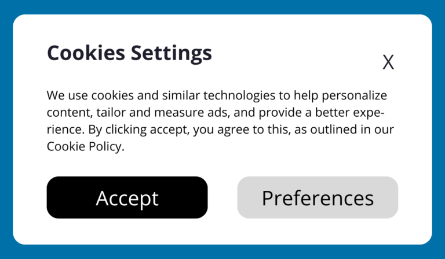
Task: Click empty white space between Accept and Preferences
Action: tap(222, 198)
